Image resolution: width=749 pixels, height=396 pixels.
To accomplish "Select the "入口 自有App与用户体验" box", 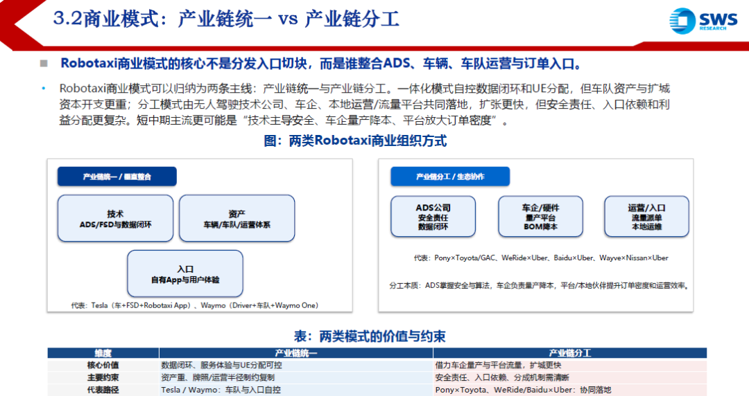I will 185,274.
